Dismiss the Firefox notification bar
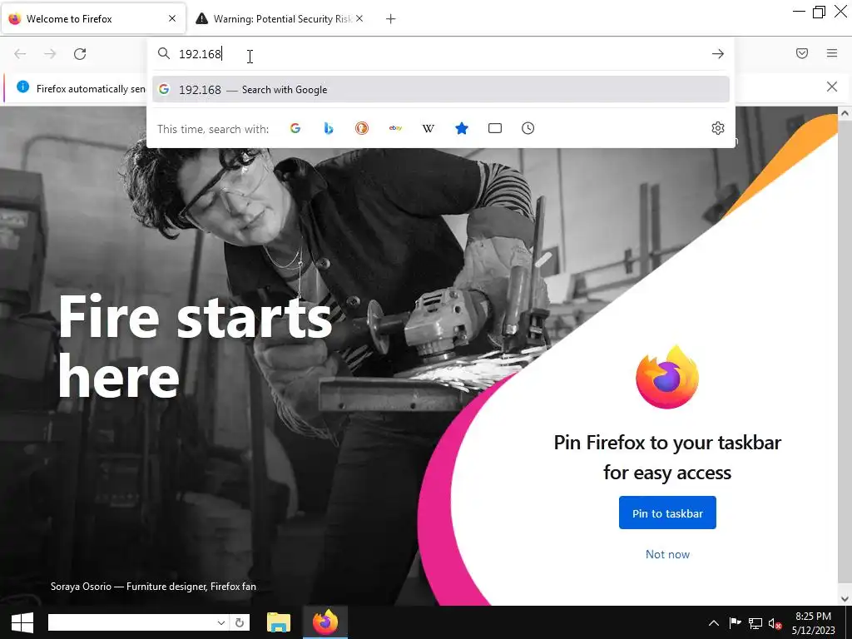 pyautogui.click(x=831, y=87)
